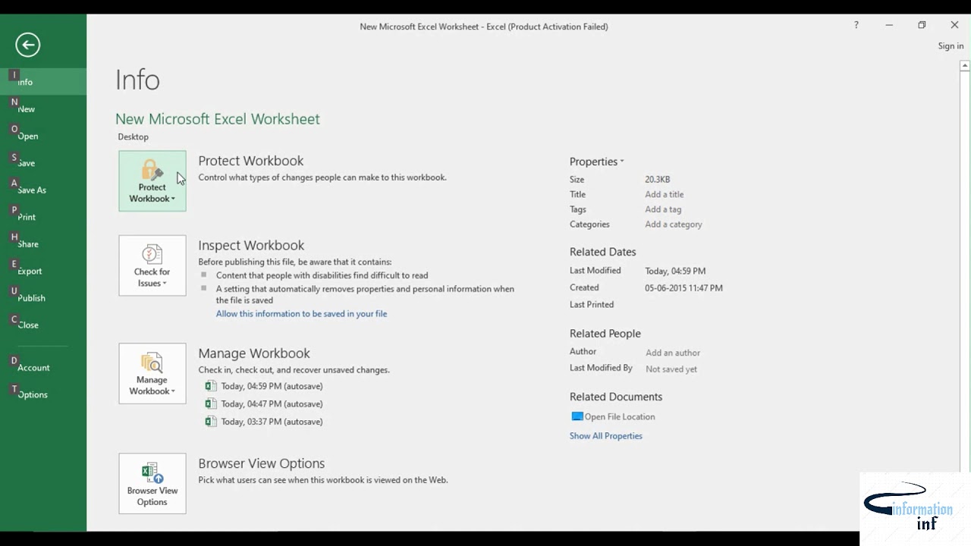Minimize the Excel window
The height and width of the screenshot is (546, 971).
tap(889, 25)
